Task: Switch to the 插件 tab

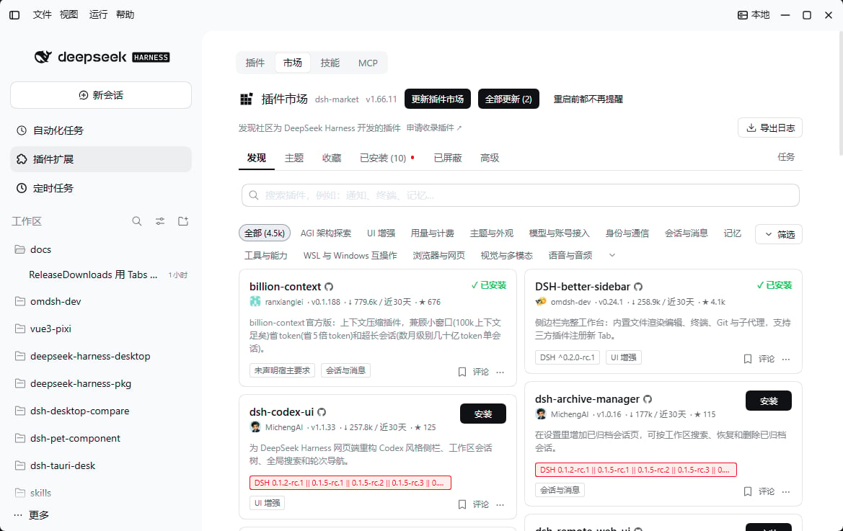Action: point(255,63)
